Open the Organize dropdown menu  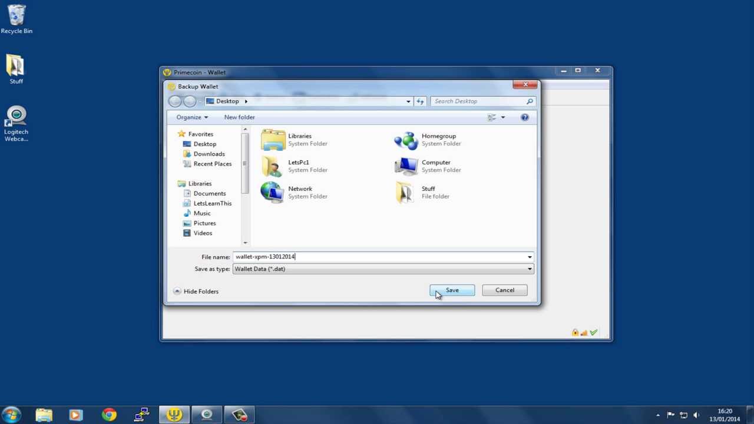pyautogui.click(x=192, y=117)
